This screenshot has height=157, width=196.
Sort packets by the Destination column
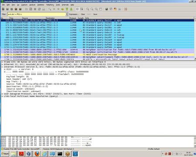point(57,18)
